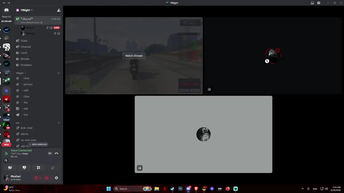Screen dimensions: 344x193
Task: Click the red NEW mentions pill
Action: click(x=6, y=144)
